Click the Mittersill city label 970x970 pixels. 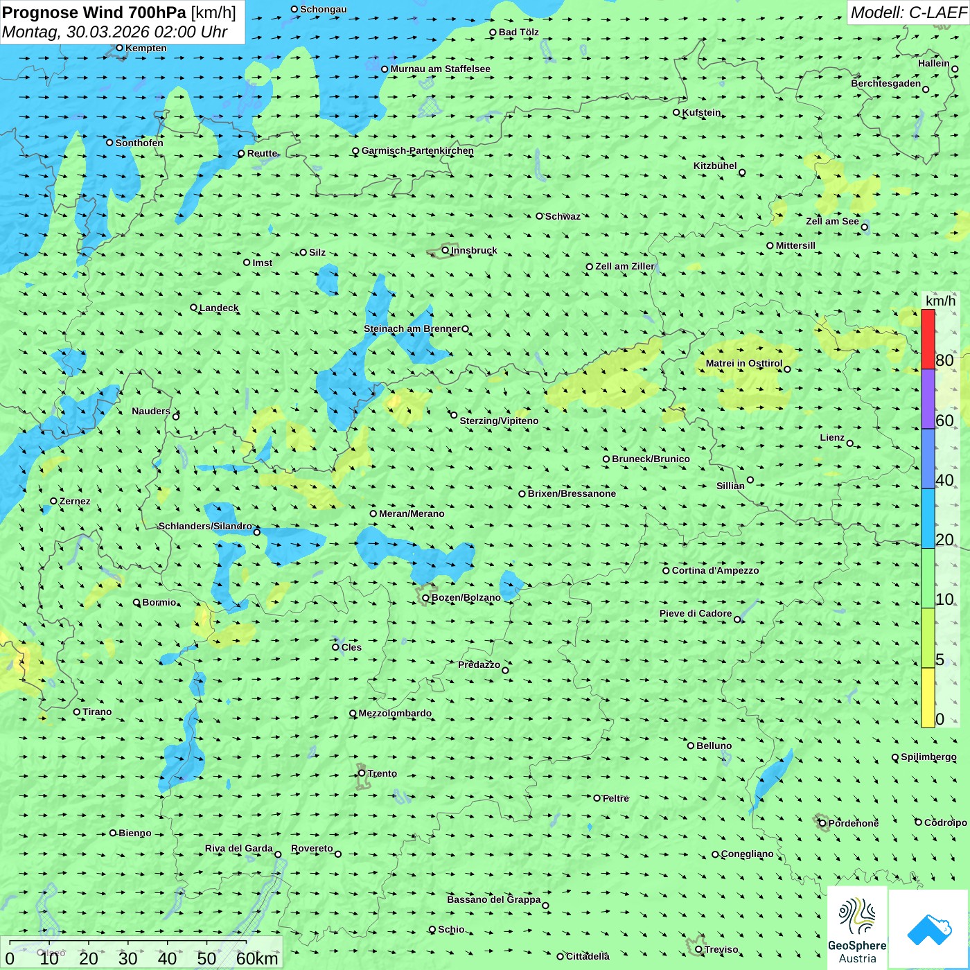click(x=795, y=245)
